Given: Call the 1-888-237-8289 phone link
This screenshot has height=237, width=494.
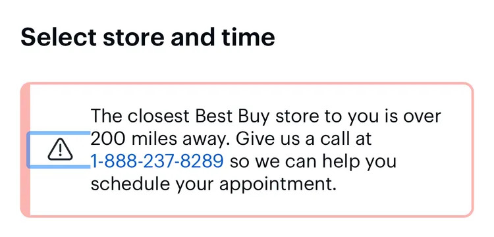Looking at the screenshot, I should pyautogui.click(x=157, y=161).
